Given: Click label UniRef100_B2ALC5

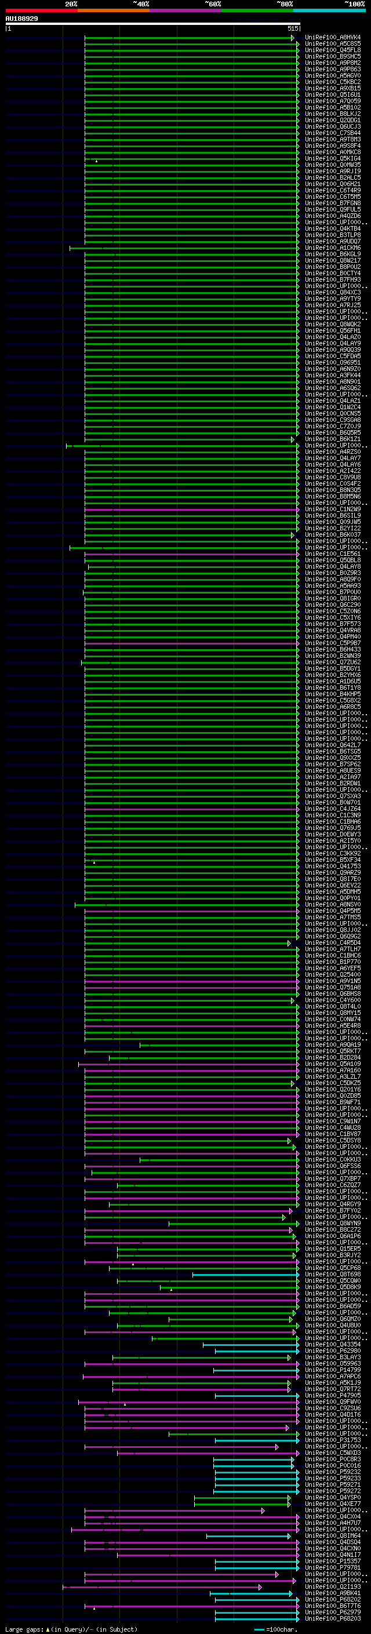Looking at the screenshot, I should click(x=333, y=177).
